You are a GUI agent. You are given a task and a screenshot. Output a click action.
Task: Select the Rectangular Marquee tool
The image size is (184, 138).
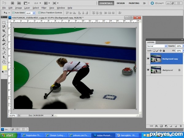pyautogui.click(x=4, y=22)
